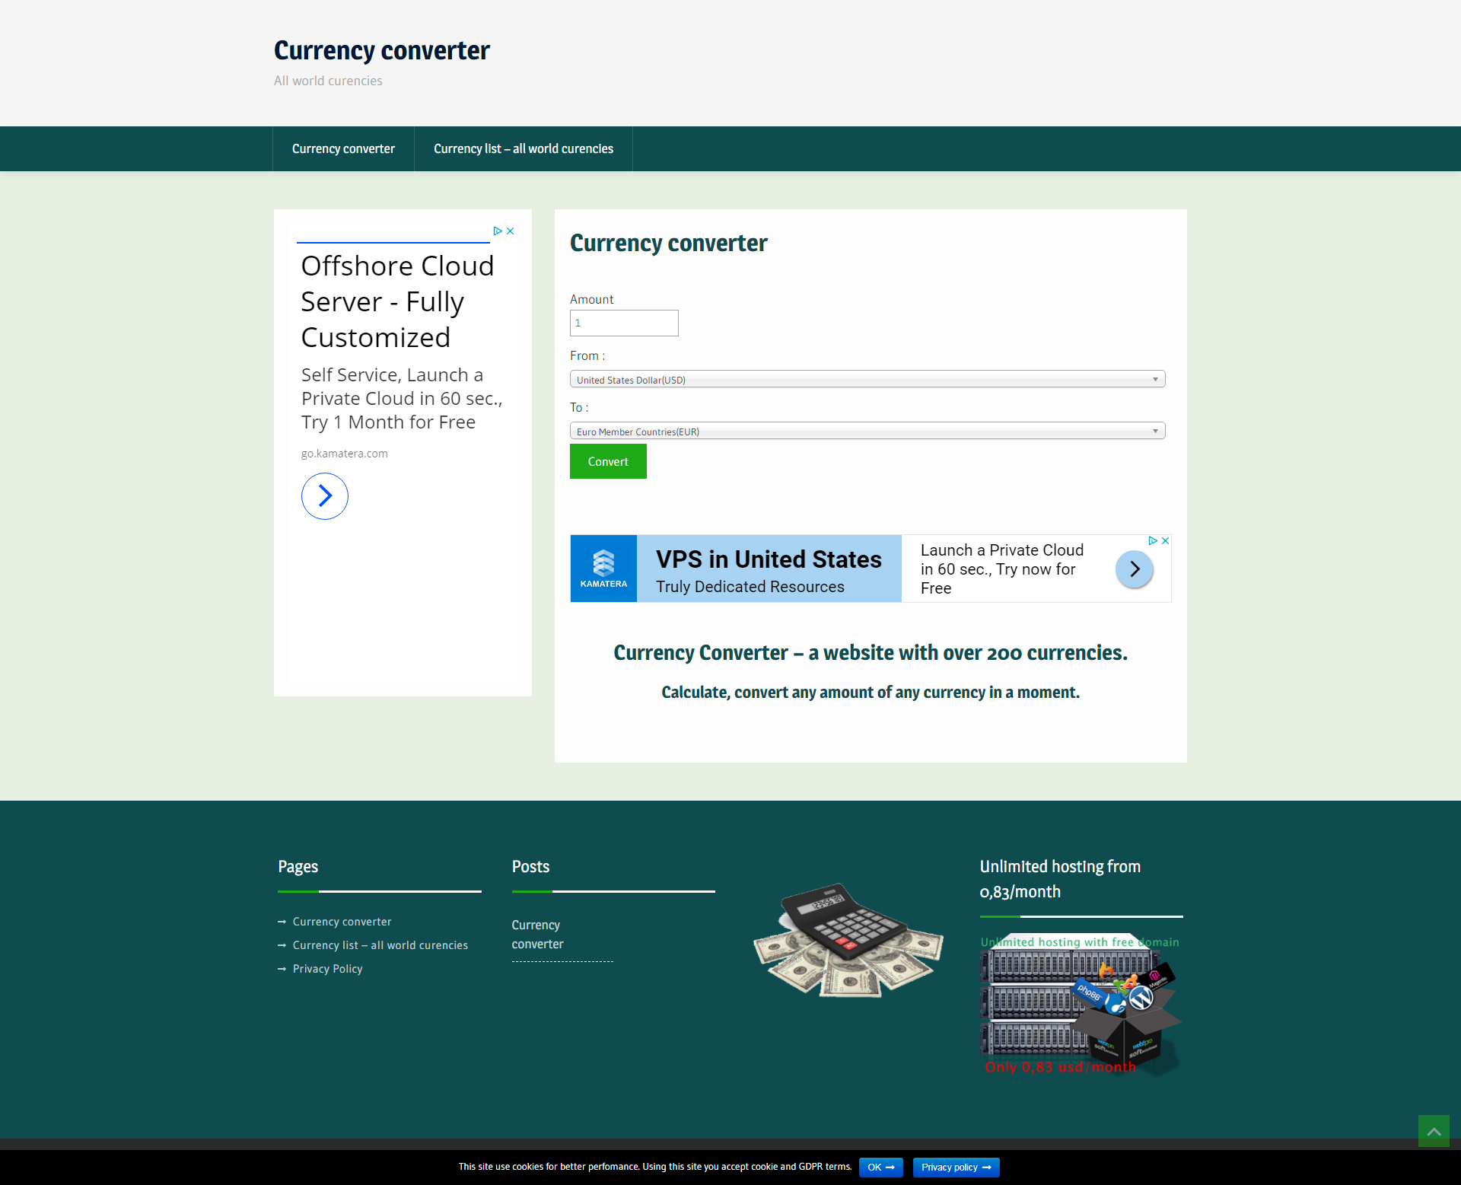Open the To currency dropdown showing Euro Member Countries
Viewport: 1461px width, 1185px height.
[867, 430]
